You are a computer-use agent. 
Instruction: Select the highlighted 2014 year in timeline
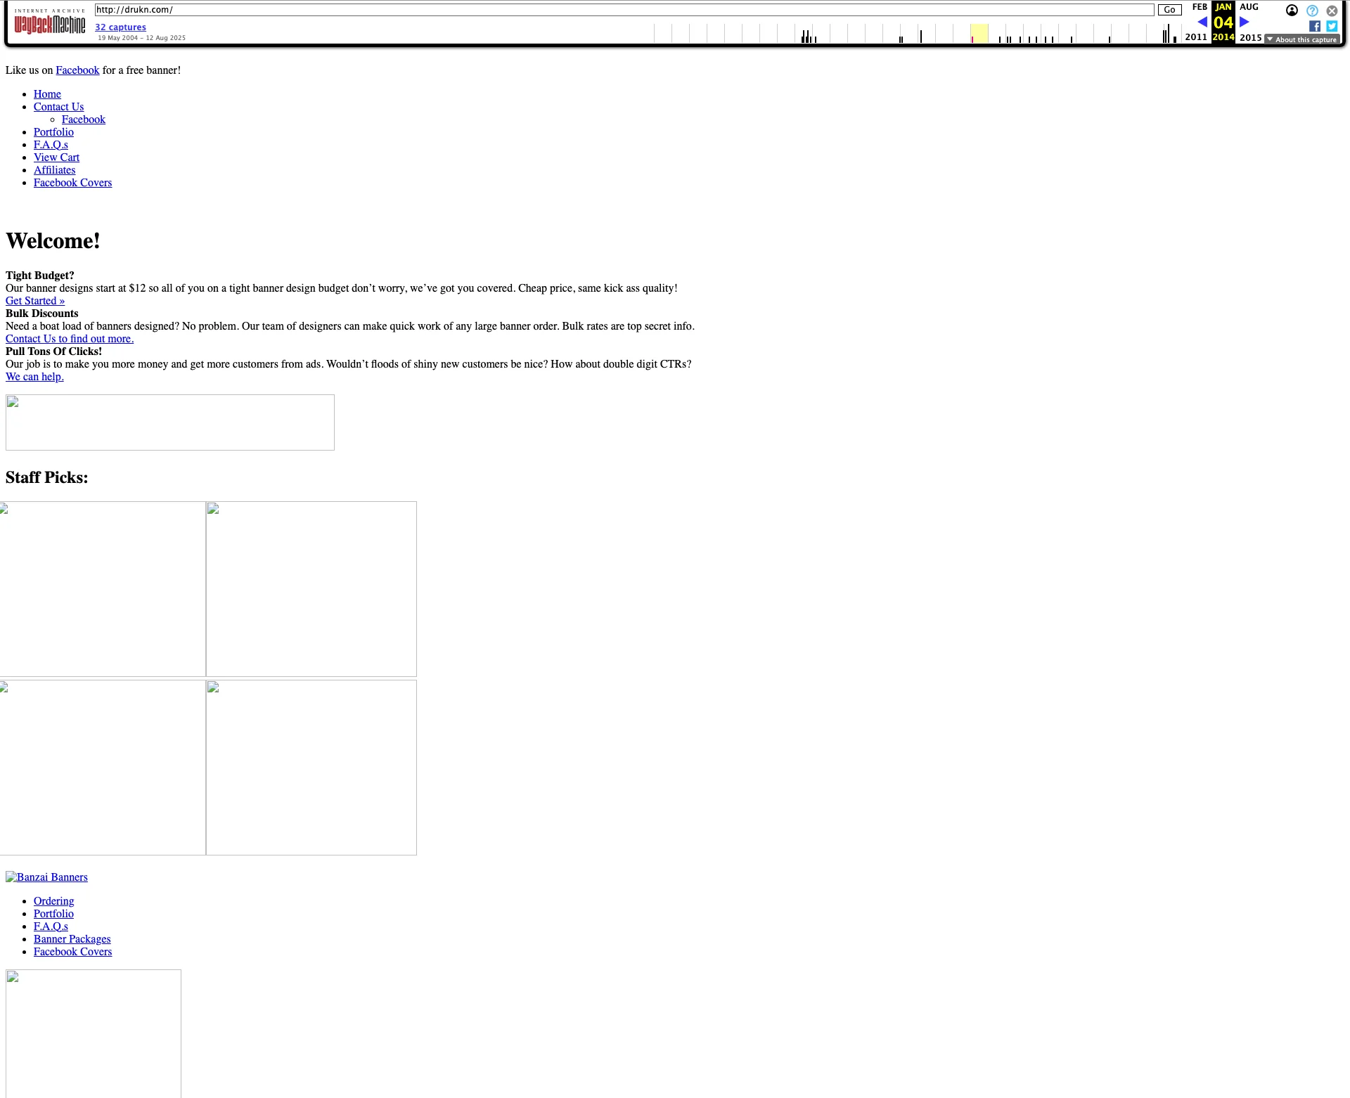(x=979, y=33)
